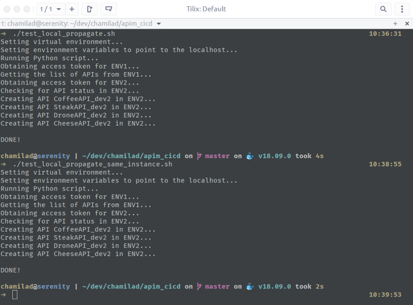This screenshot has width=413, height=305.
Task: Click first Creating API DroneAPI_dev2 line
Action: pyautogui.click(x=76, y=115)
